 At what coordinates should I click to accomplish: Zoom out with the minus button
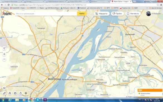(4, 59)
